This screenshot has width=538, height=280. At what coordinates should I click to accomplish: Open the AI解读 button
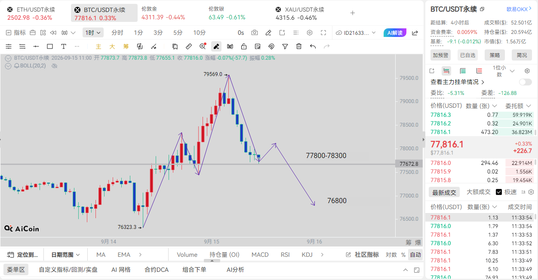pos(395,33)
